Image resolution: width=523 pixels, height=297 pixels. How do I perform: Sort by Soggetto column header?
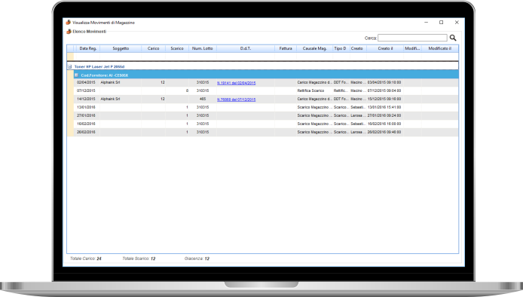tap(121, 48)
